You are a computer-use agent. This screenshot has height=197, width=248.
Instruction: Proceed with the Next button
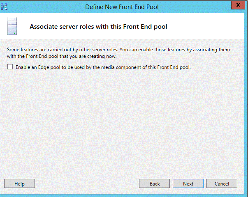tap(188, 183)
